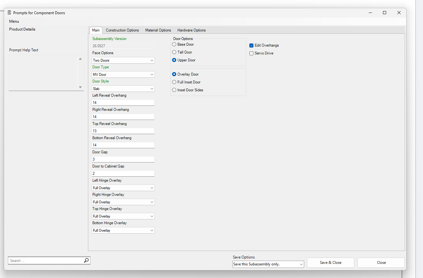The image size is (423, 278).
Task: Open the Save Options dropdown
Action: [x=268, y=264]
